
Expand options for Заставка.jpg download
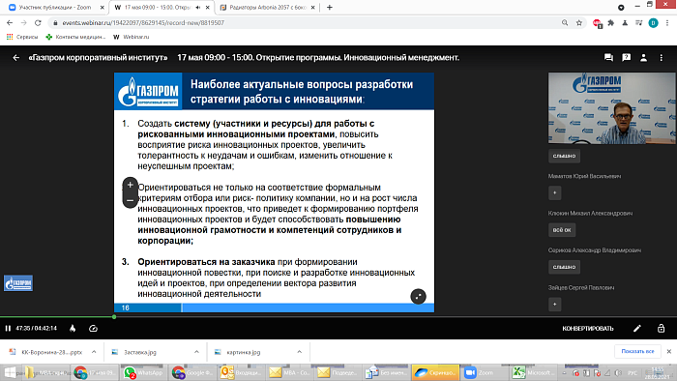tap(196, 352)
